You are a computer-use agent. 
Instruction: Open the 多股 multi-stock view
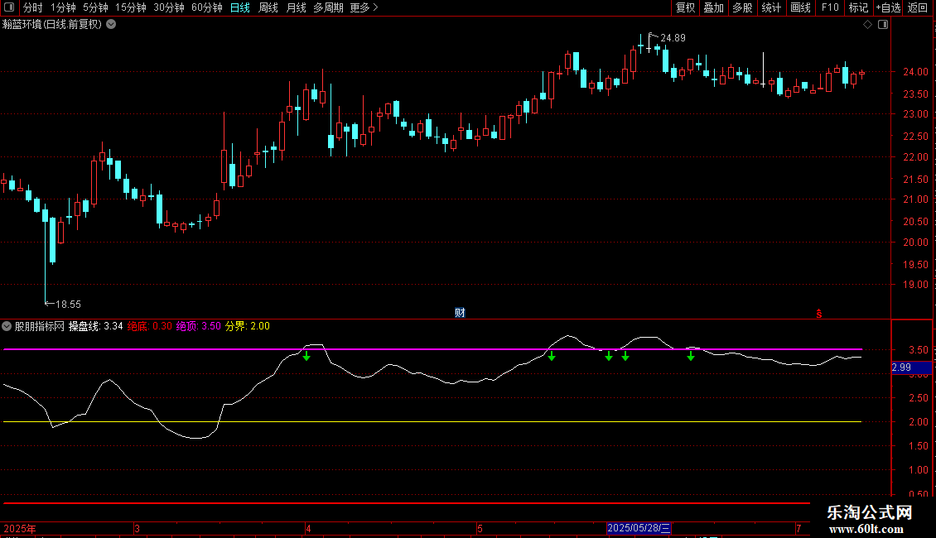(742, 7)
